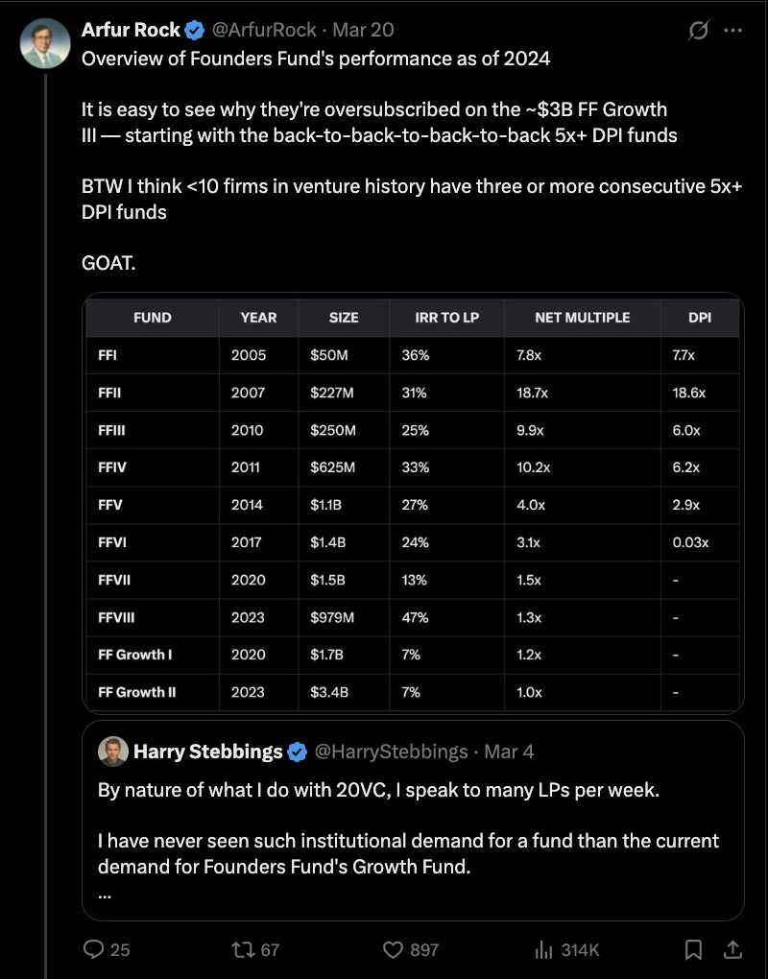
Task: Open the @ArfurRock handle link
Action: [263, 30]
